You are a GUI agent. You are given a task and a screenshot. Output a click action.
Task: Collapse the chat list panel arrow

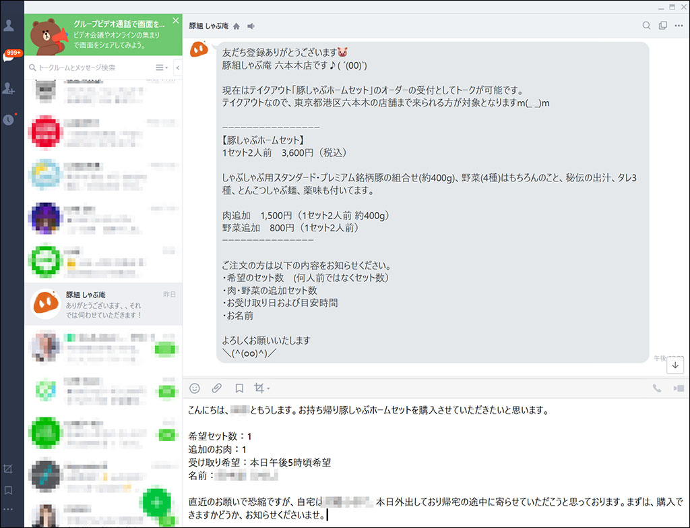coord(177,68)
